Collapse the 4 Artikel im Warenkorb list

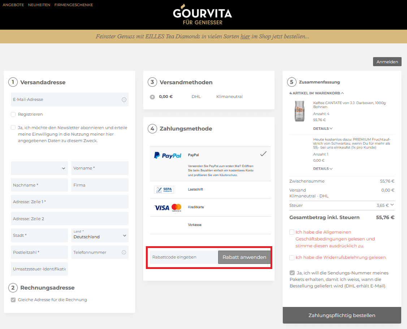tap(316, 93)
